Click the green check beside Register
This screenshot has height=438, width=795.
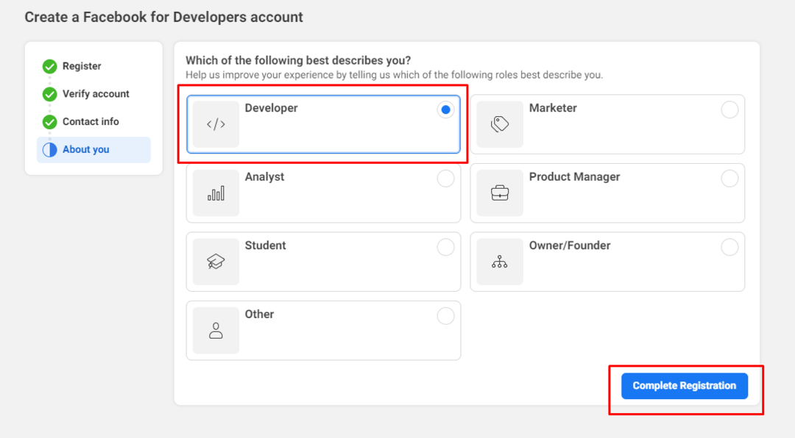49,66
